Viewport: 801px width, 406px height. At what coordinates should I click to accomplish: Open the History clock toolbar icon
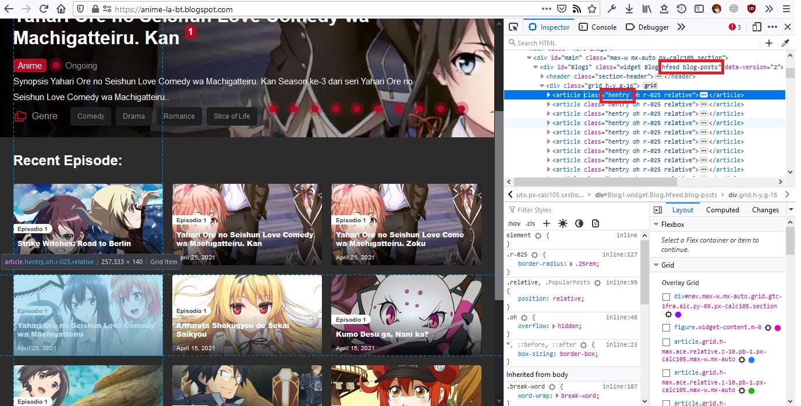coord(682,9)
